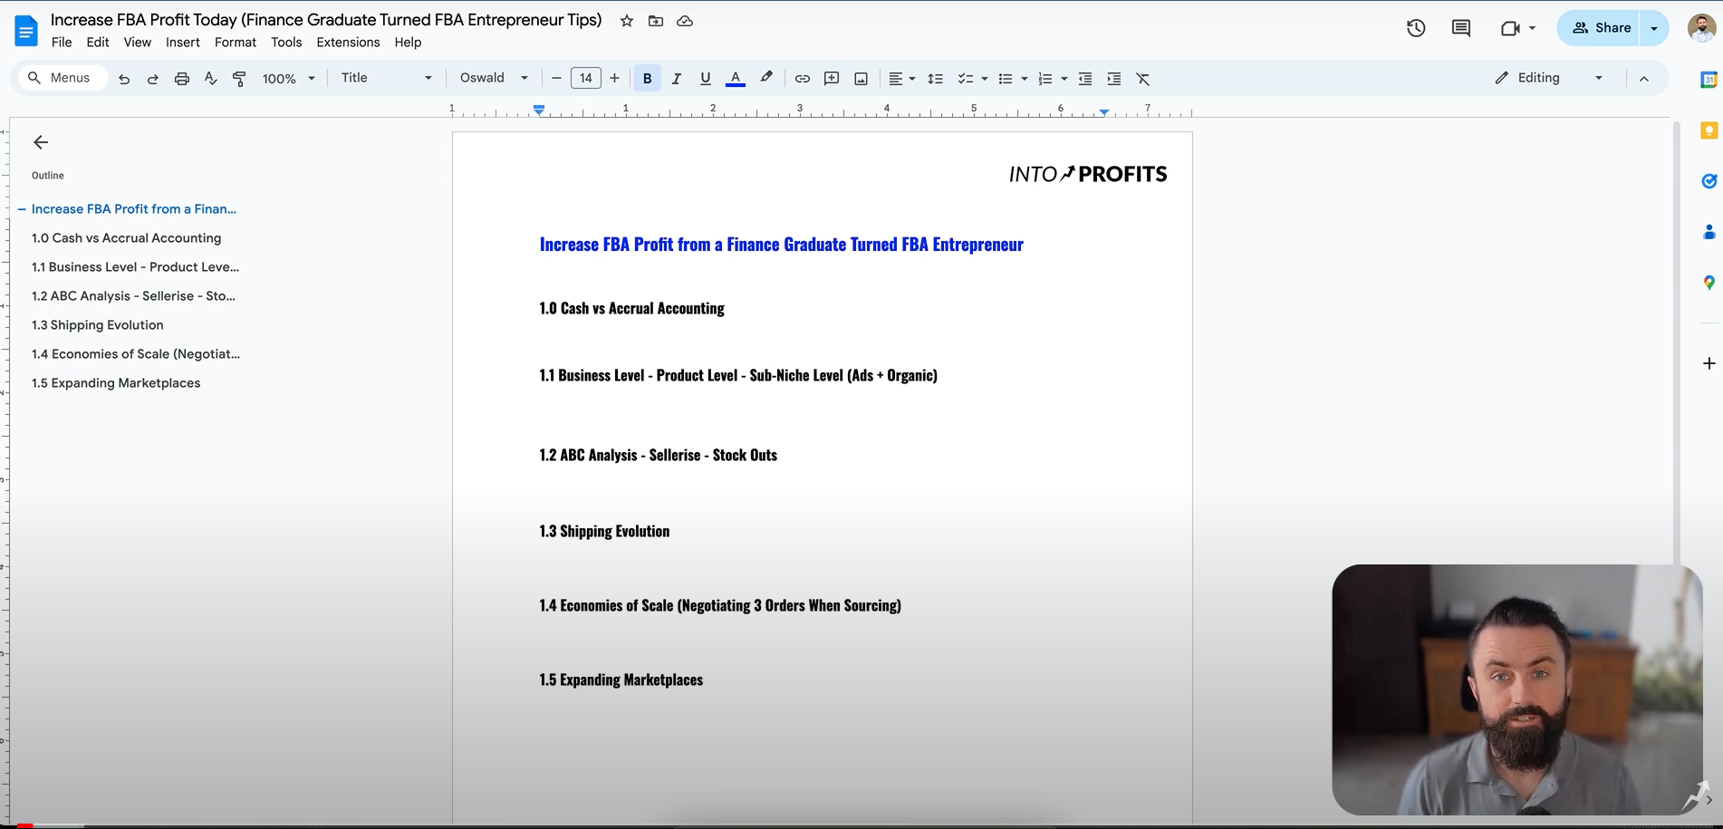This screenshot has height=829, width=1723.
Task: Jump to 1.0 Cash vs Accrual Accounting outline
Action: [x=126, y=238]
